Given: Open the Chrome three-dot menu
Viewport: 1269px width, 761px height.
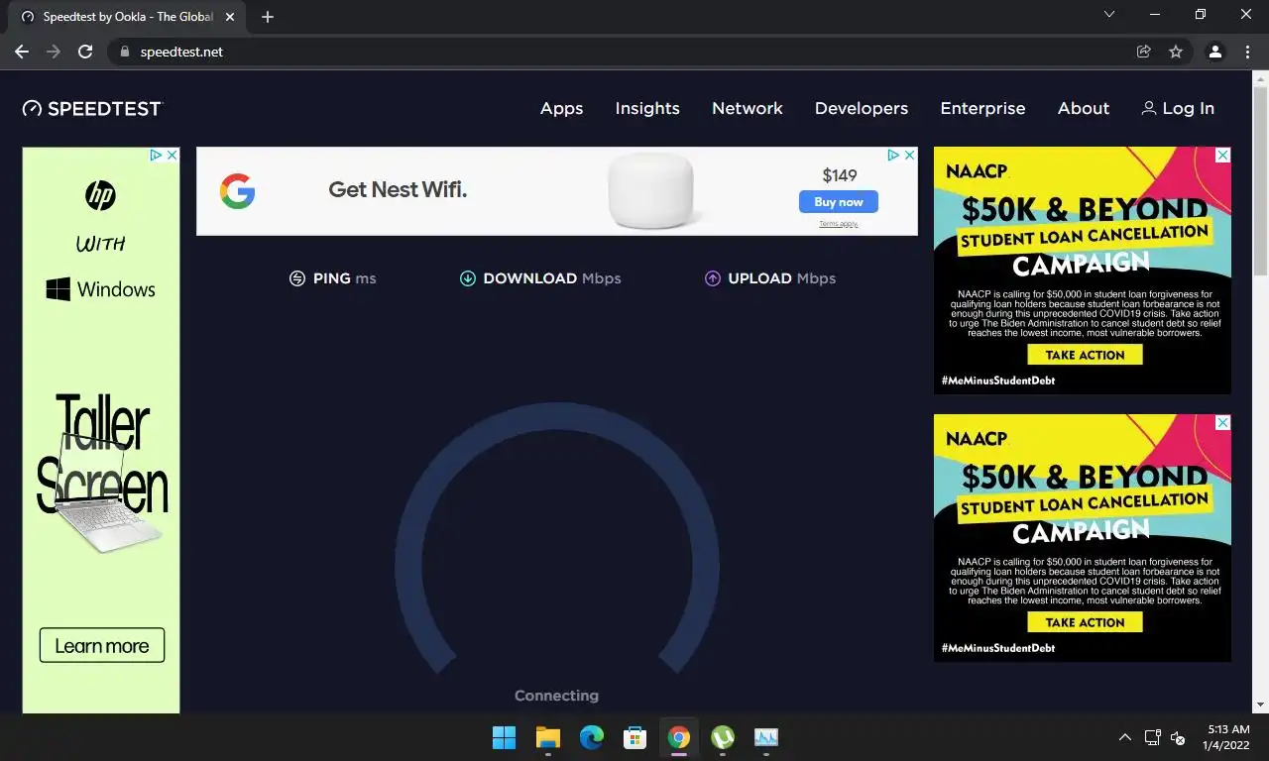Looking at the screenshot, I should pyautogui.click(x=1247, y=52).
